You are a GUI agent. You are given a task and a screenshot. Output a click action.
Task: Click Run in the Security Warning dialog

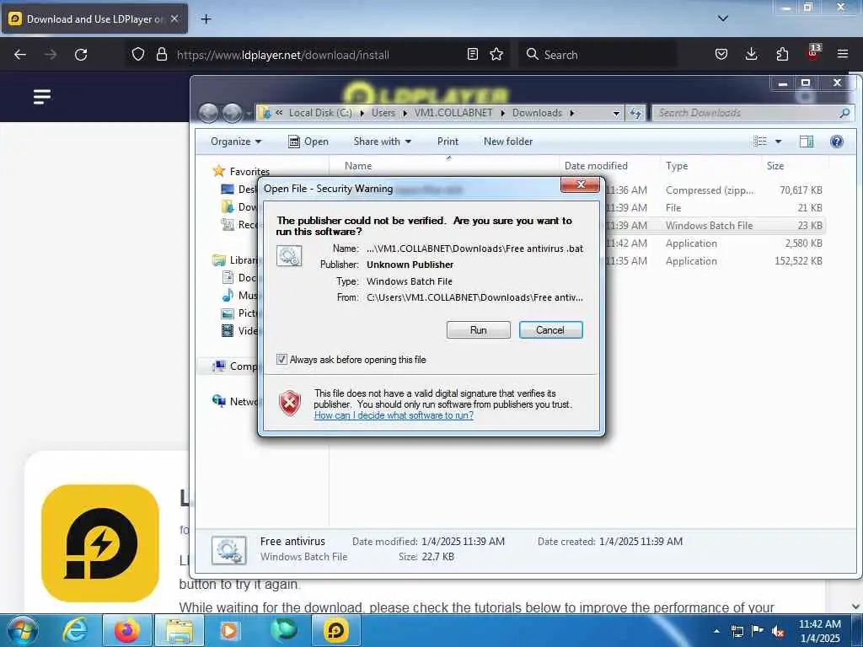click(x=479, y=330)
